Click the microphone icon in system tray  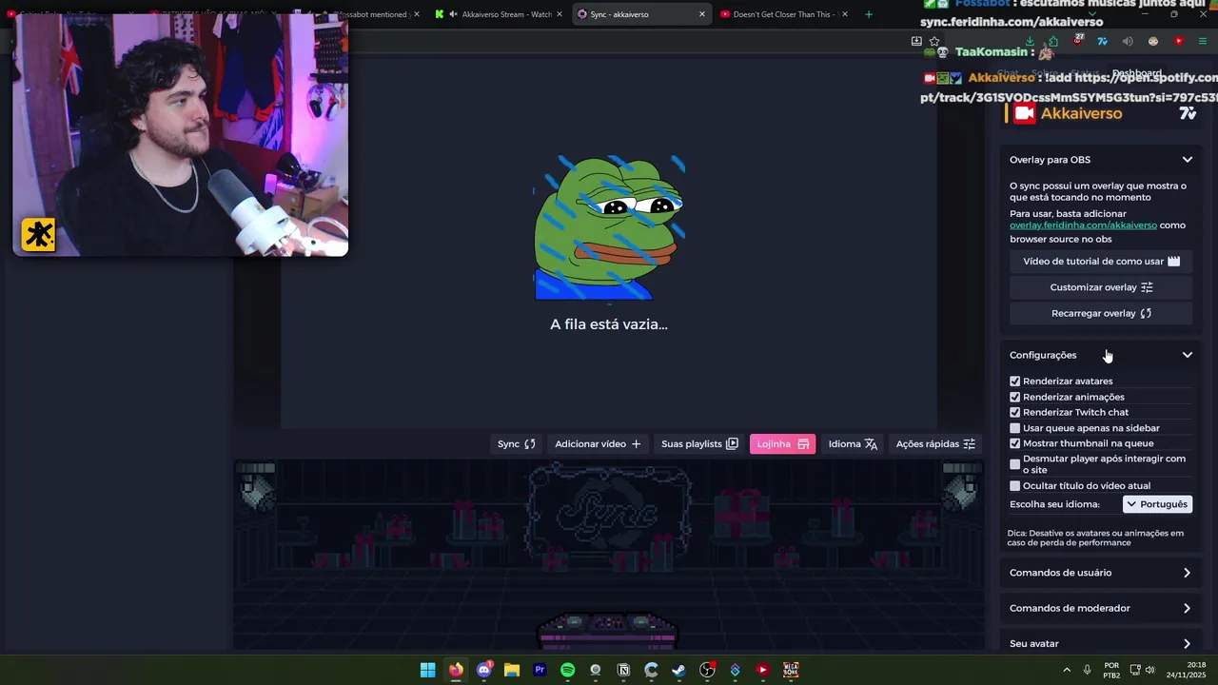(1087, 670)
